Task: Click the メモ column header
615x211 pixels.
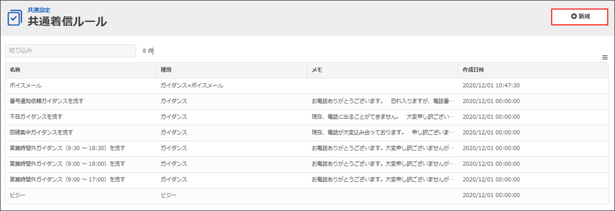Action: point(317,70)
